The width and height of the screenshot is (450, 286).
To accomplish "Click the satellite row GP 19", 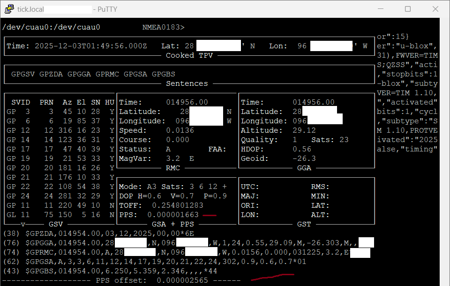I will pyautogui.click(x=60, y=158).
